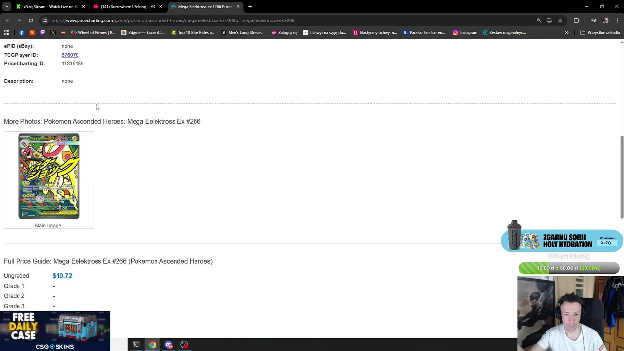Close the Mega Eelektross tab

[x=238, y=6]
